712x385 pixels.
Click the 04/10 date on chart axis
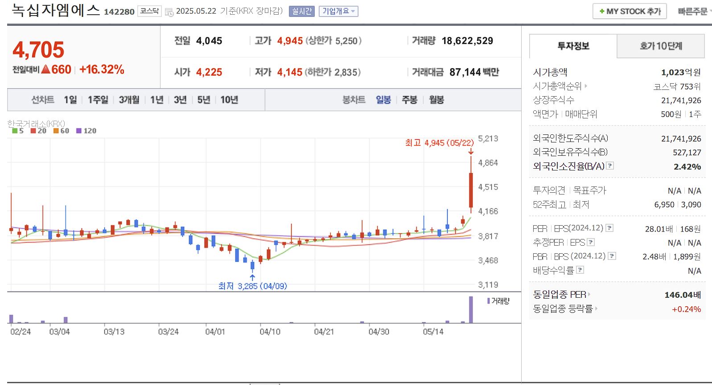270,332
